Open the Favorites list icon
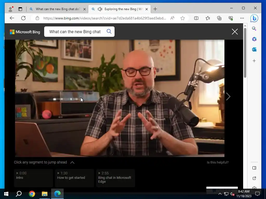The height and width of the screenshot is (199, 266). point(208,18)
